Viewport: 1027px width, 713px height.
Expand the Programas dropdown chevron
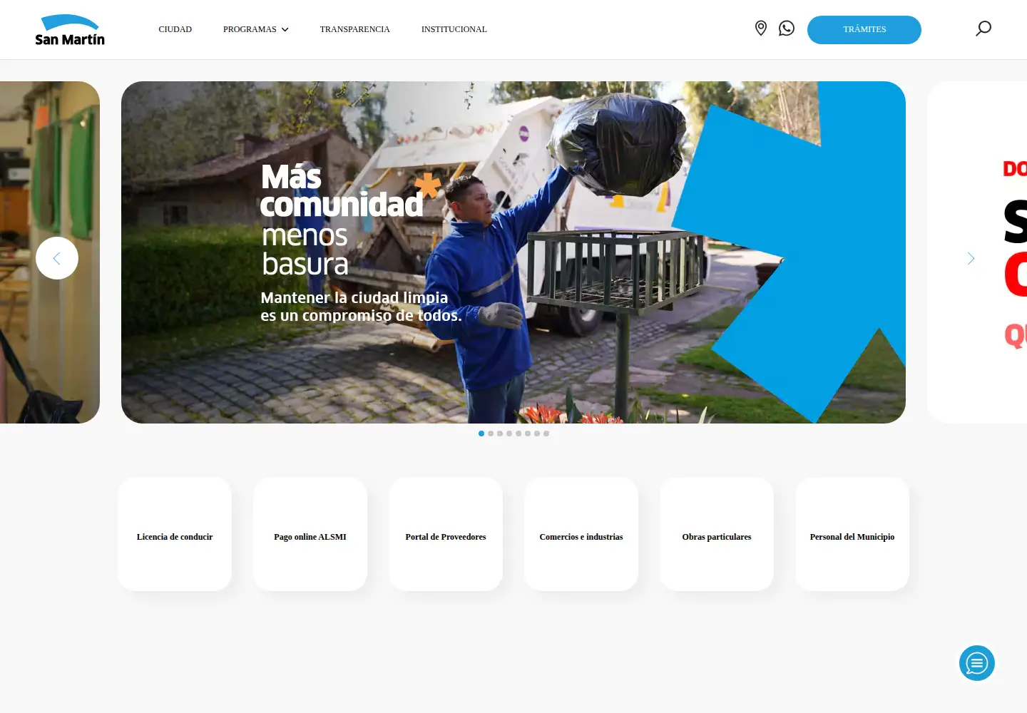click(x=285, y=29)
